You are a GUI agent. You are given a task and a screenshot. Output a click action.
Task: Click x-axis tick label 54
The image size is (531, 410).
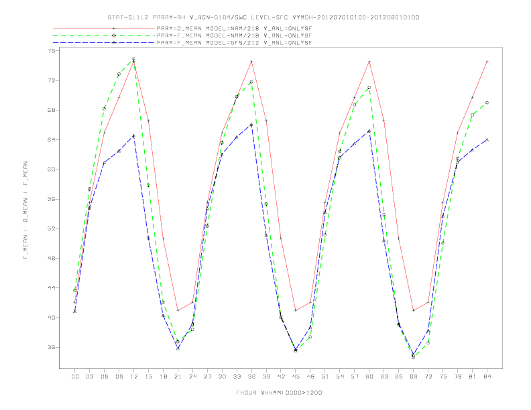(x=340, y=377)
